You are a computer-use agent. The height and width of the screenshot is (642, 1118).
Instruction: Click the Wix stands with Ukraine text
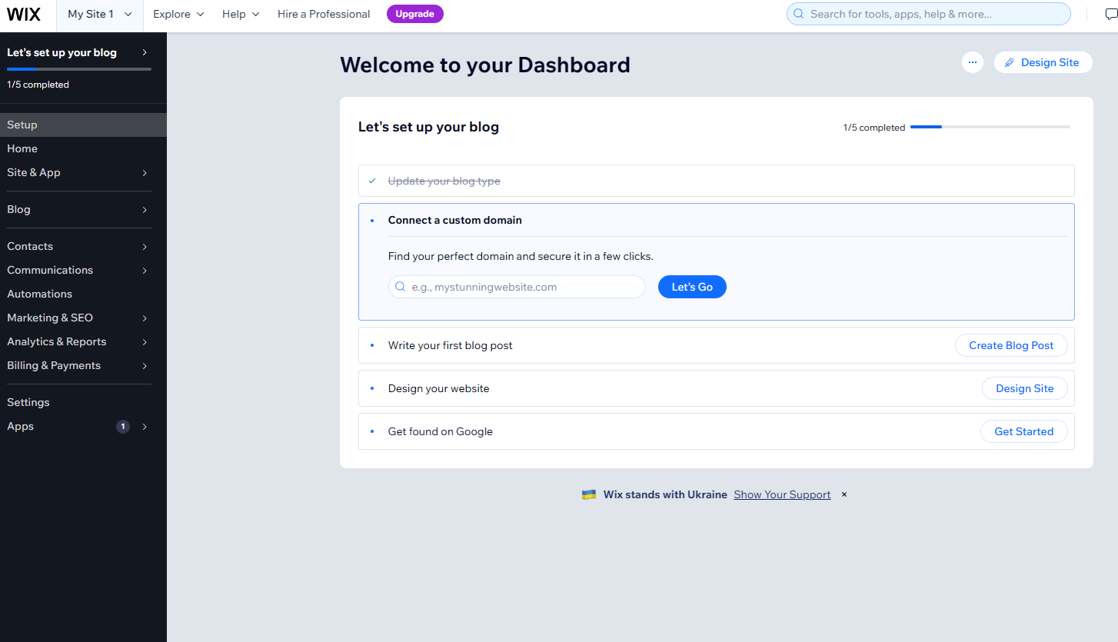[x=665, y=494]
